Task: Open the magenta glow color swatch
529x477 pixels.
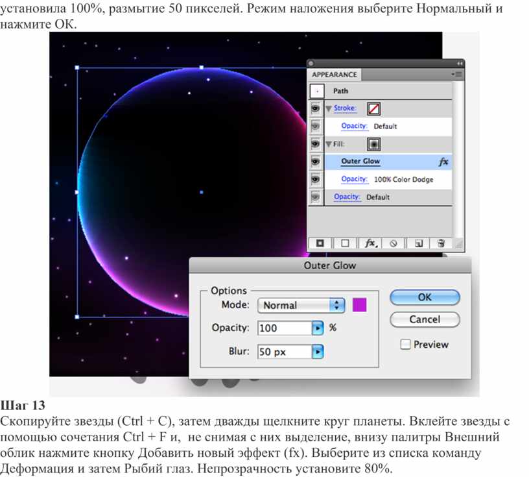Action: (x=360, y=305)
